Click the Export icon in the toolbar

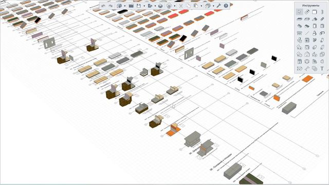click(150, 6)
